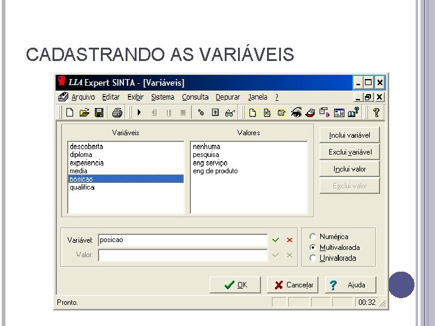435x326 pixels.
Task: Click the application icon beside Arquivo
Action: click(63, 97)
